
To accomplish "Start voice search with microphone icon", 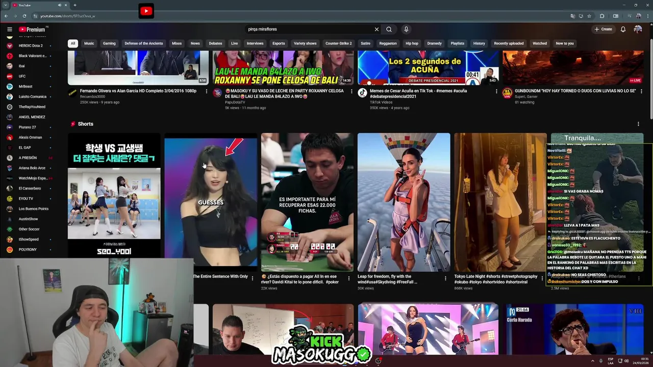I will click(406, 29).
